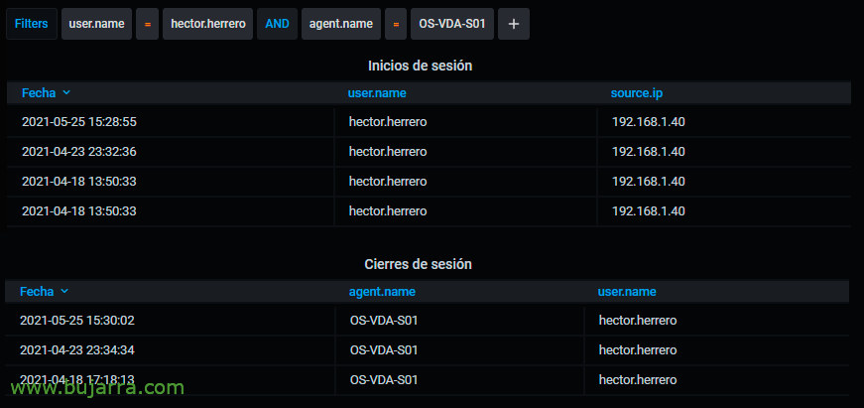Select the 2021-05-25 15:28:55 login row
864x408 pixels.
coord(429,122)
